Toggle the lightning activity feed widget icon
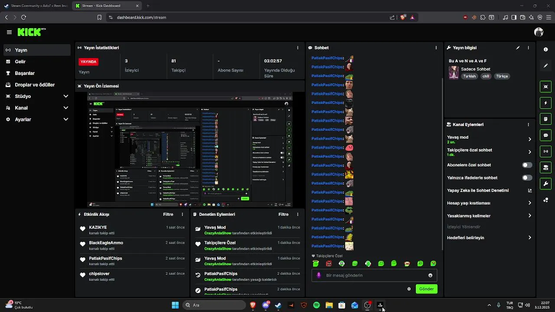 pyautogui.click(x=546, y=103)
